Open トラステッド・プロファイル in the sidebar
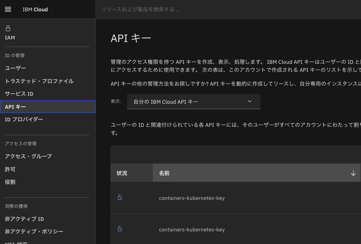Screen dimensions: 361x244 (39, 81)
